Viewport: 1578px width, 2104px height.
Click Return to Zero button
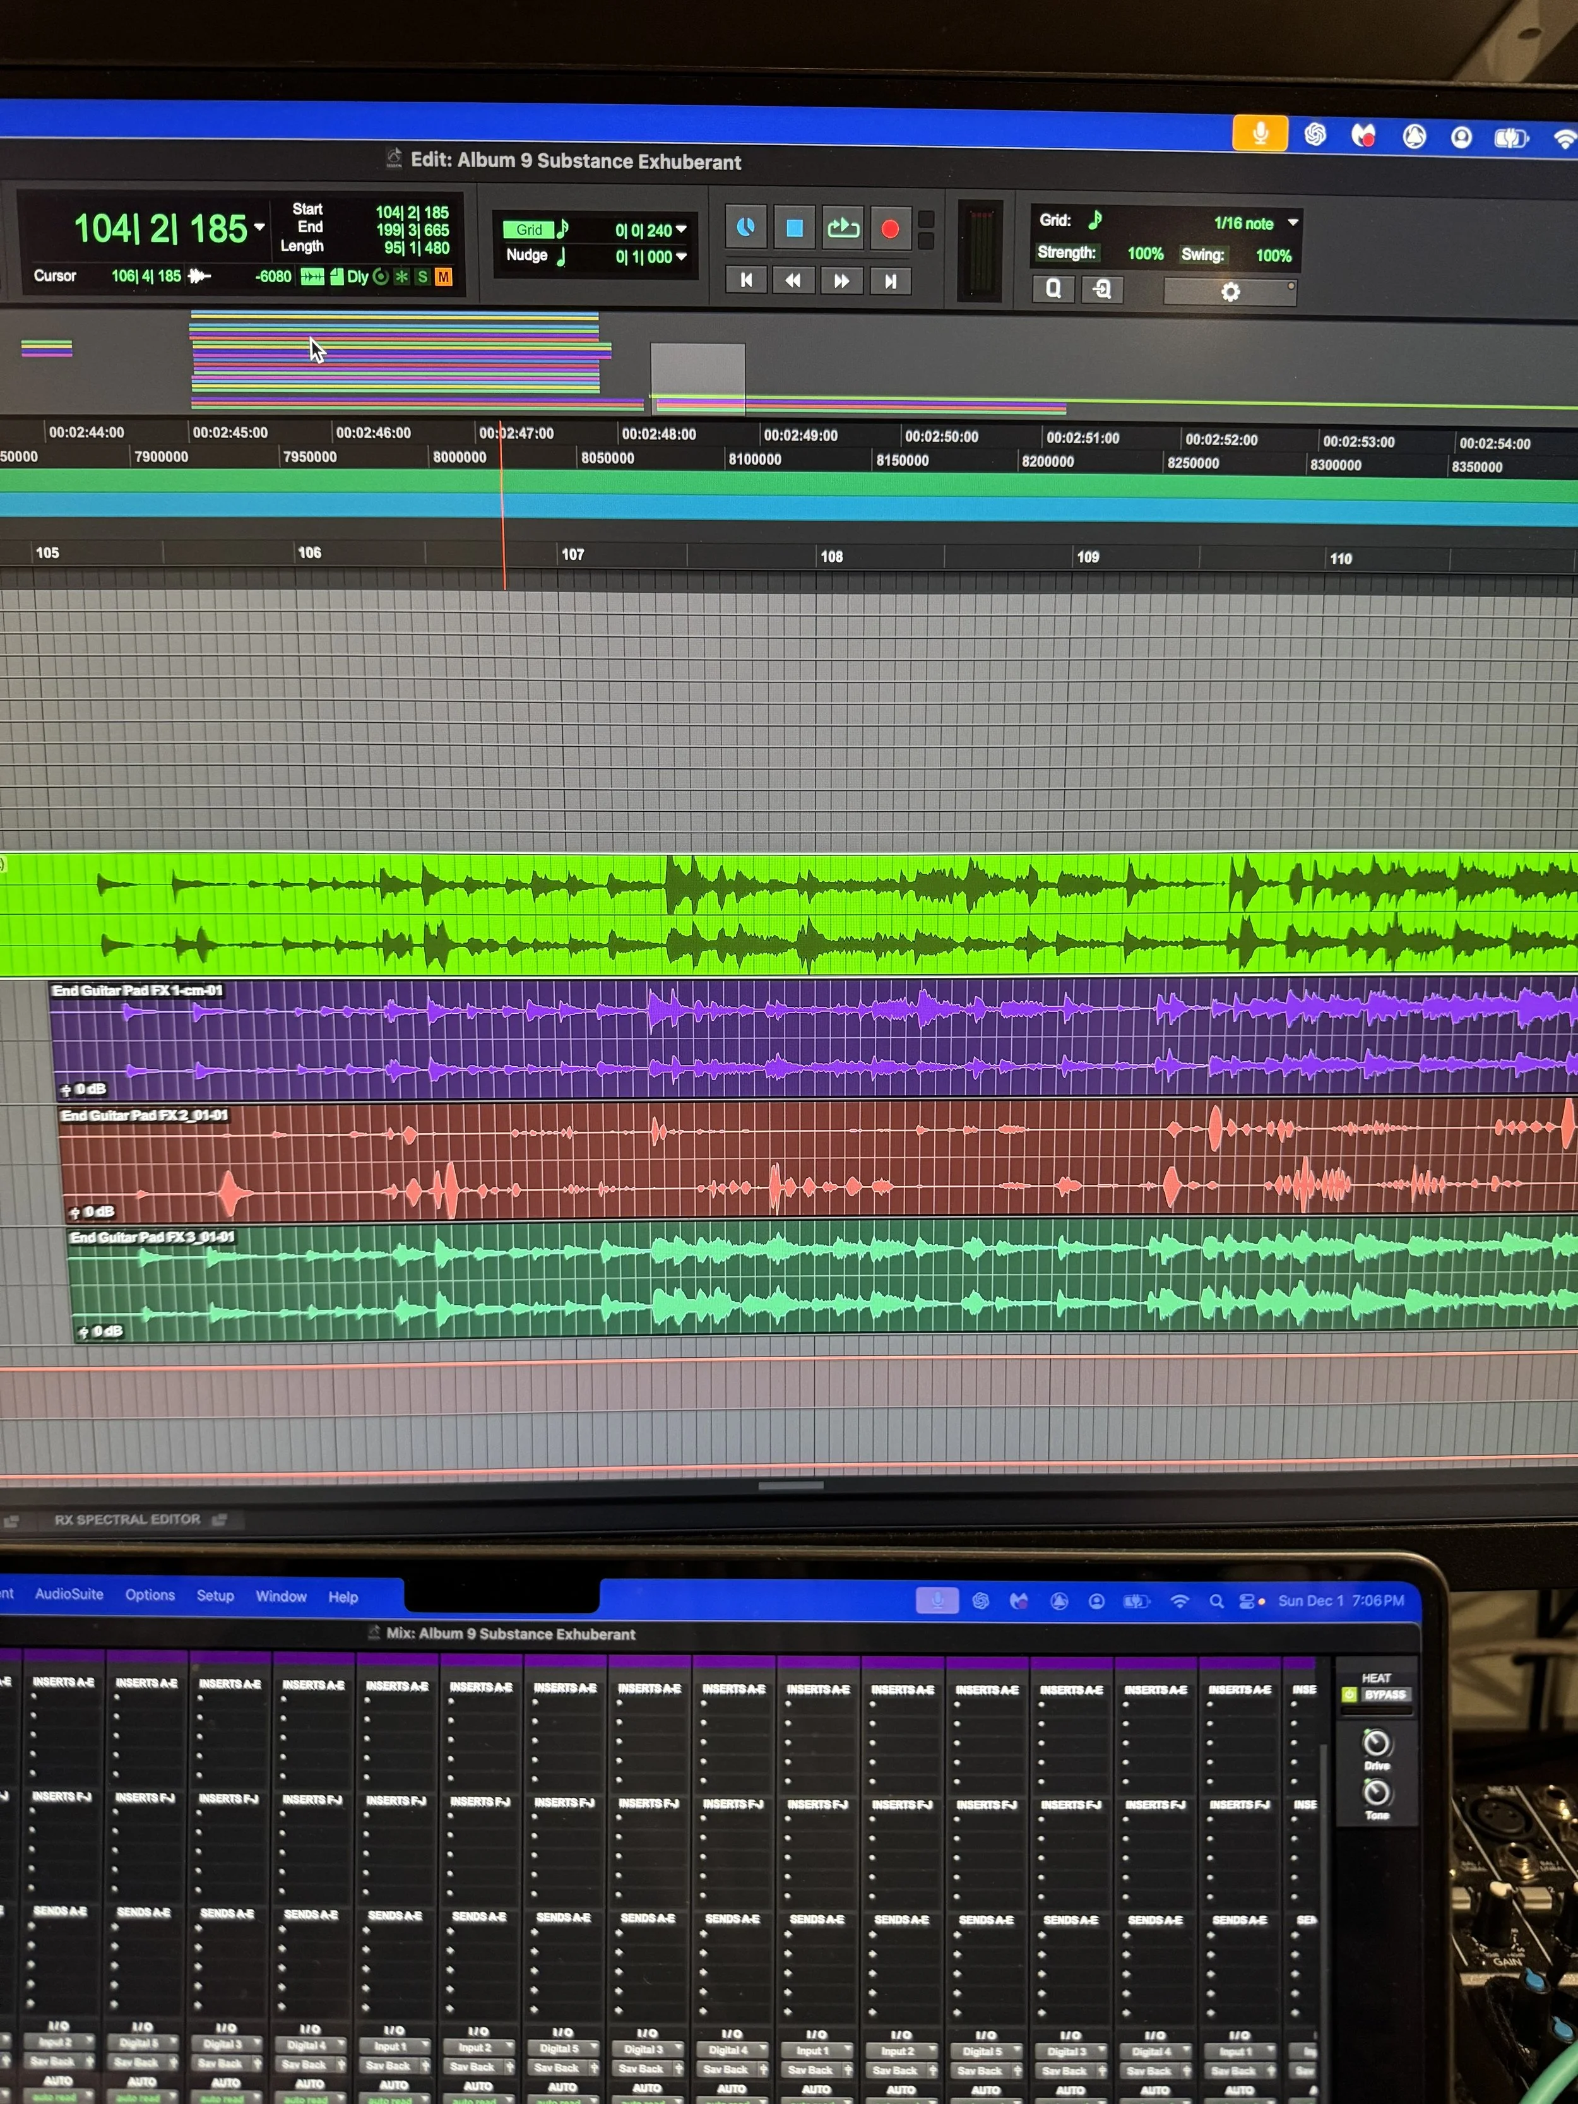(747, 281)
